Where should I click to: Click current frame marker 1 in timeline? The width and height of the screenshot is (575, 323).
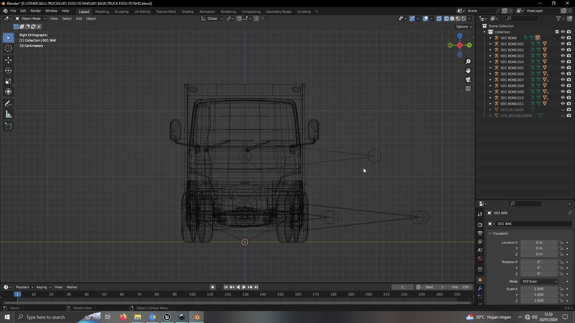17,294
